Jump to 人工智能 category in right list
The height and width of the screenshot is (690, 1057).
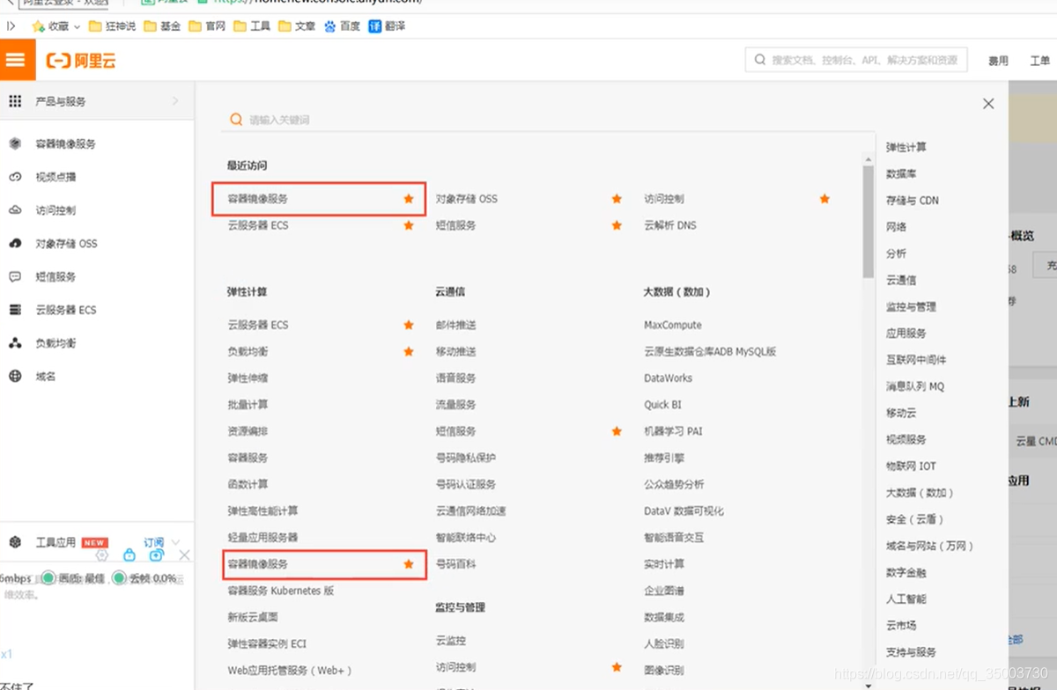click(x=906, y=598)
